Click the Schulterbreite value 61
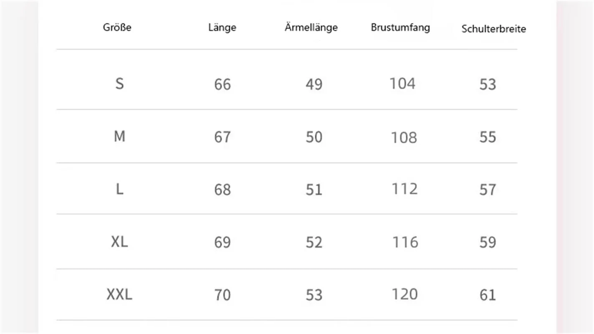This screenshot has width=594, height=334. (x=488, y=295)
